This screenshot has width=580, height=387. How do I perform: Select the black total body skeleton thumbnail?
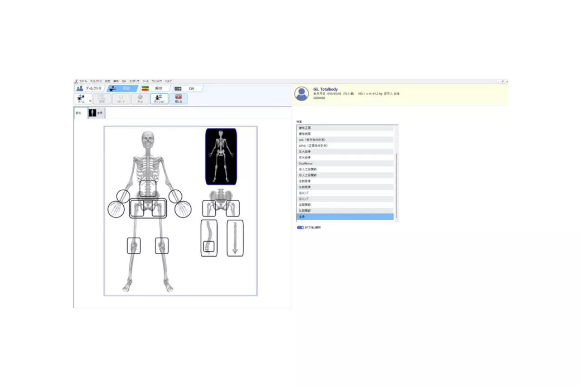click(x=221, y=156)
